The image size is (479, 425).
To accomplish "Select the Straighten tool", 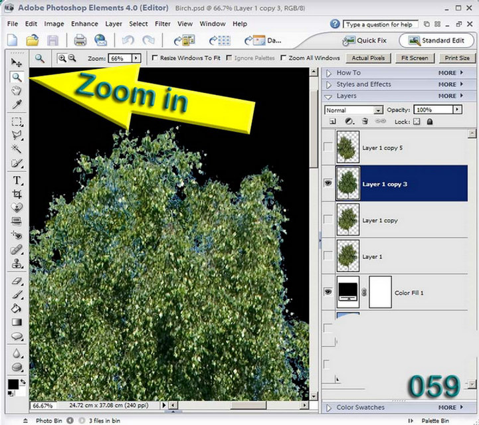I will coord(17,221).
